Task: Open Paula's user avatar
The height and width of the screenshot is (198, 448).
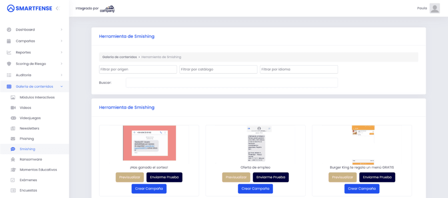Action: (434, 8)
